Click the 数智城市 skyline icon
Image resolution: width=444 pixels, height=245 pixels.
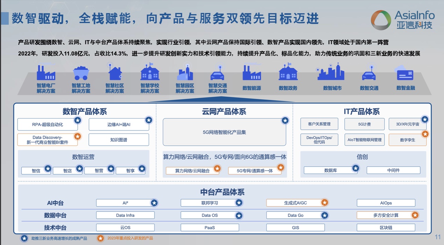[331, 72]
